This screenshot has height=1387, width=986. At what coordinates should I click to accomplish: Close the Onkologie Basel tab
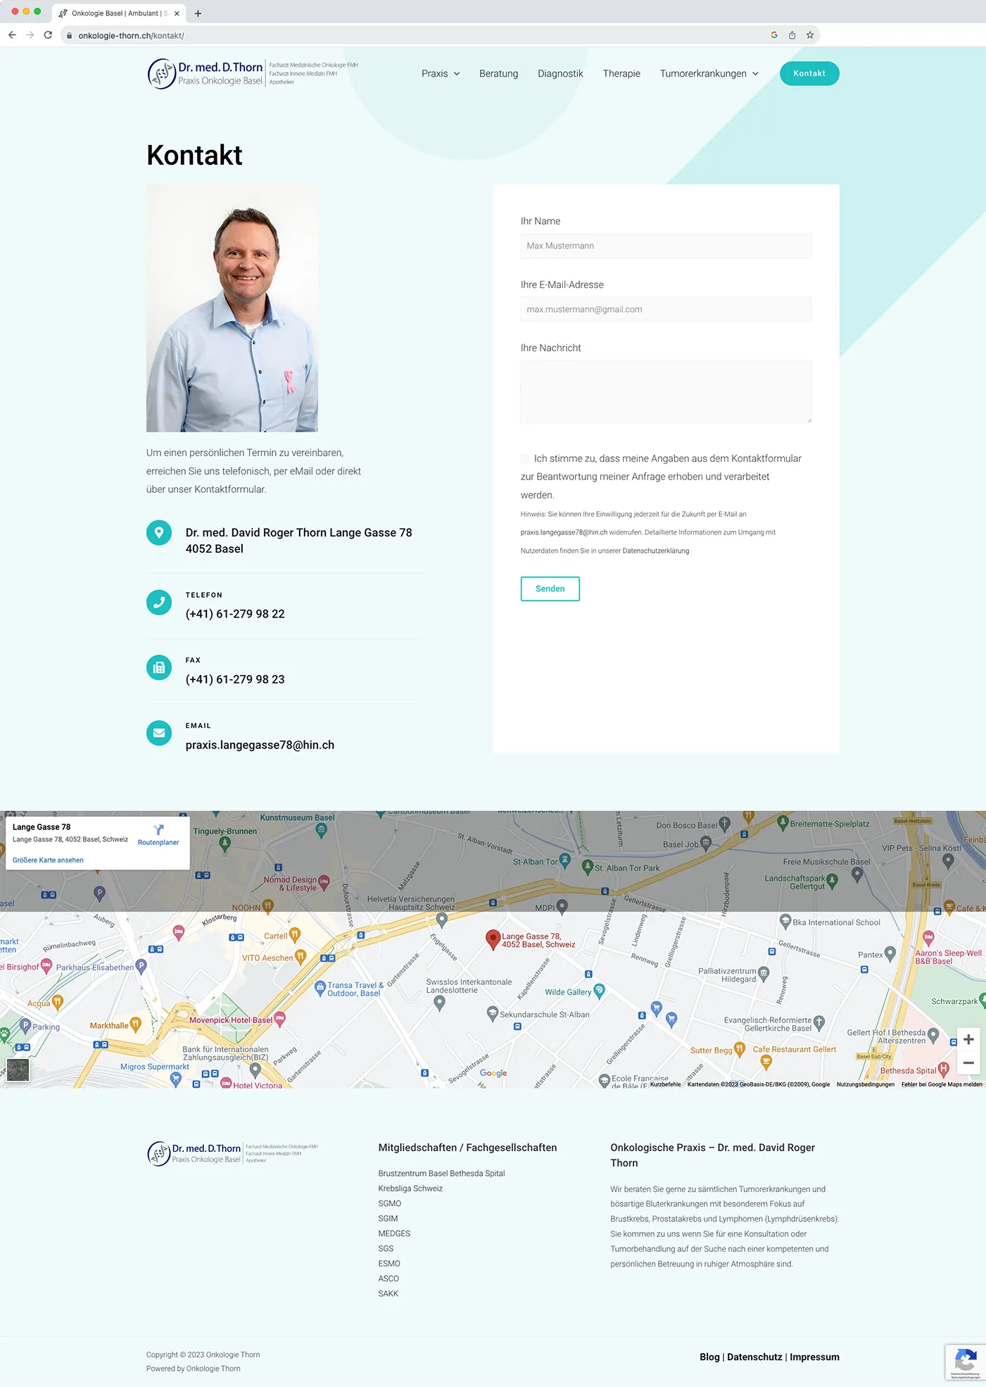pos(177,13)
